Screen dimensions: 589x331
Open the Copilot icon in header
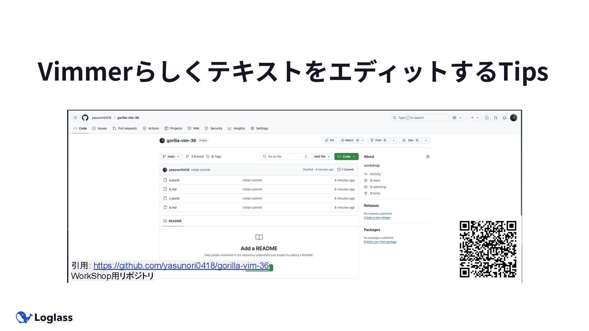[x=454, y=118]
